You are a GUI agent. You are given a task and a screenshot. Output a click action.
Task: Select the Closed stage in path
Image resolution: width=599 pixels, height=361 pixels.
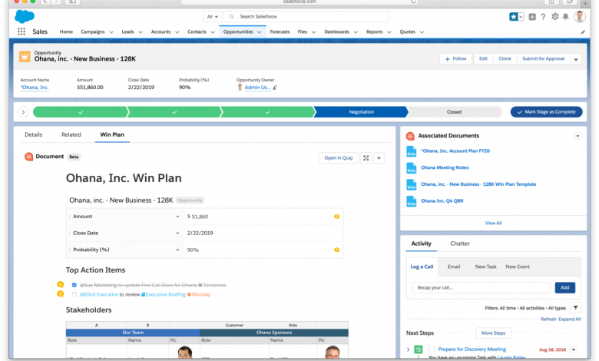(454, 112)
